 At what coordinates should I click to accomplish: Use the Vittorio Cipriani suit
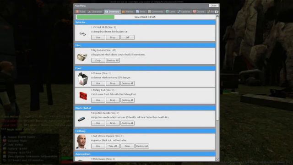click(98, 146)
